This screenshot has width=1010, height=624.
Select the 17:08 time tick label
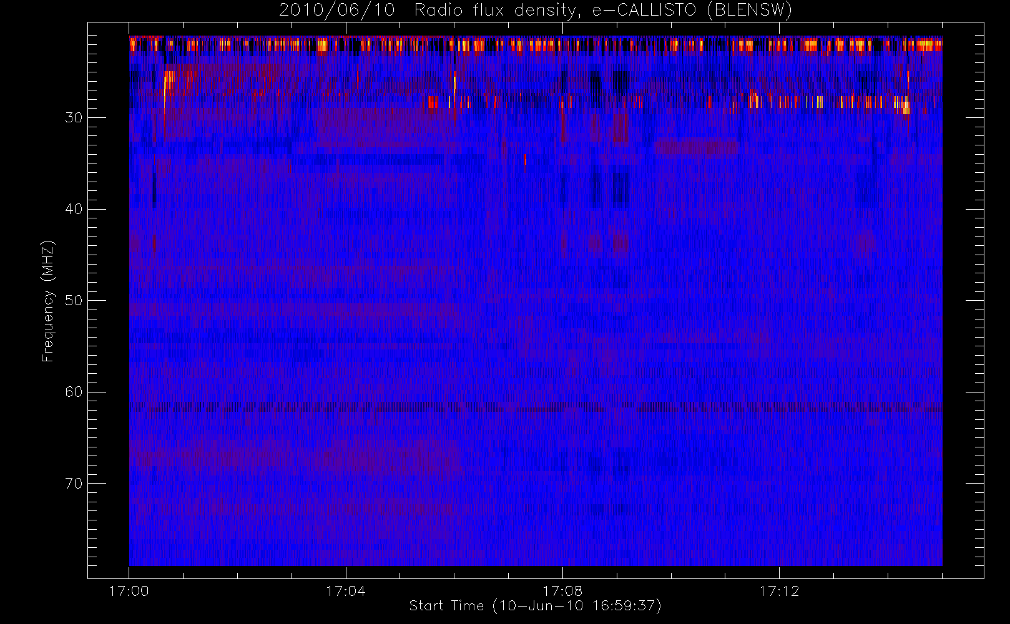pyautogui.click(x=562, y=591)
